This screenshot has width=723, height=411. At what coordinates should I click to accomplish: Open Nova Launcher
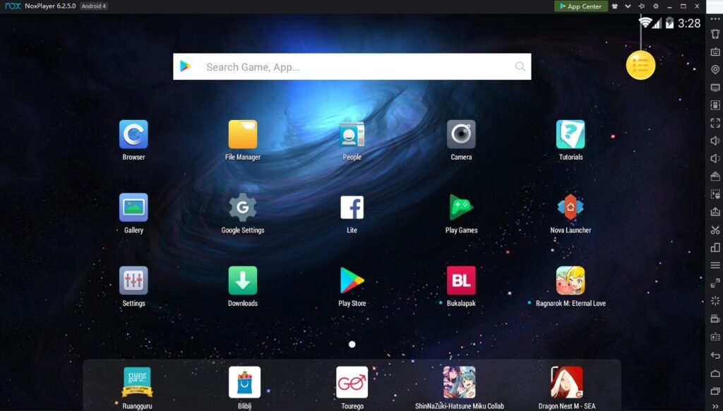[x=570, y=207]
